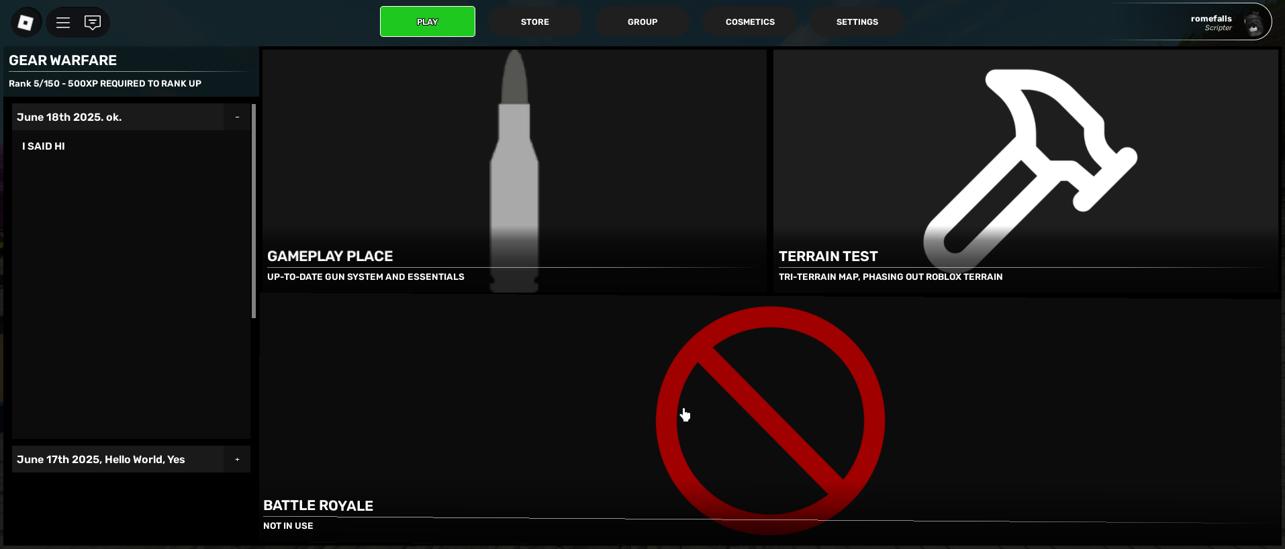The image size is (1285, 549).
Task: Open the Roblox logo menu
Action: pyautogui.click(x=26, y=23)
